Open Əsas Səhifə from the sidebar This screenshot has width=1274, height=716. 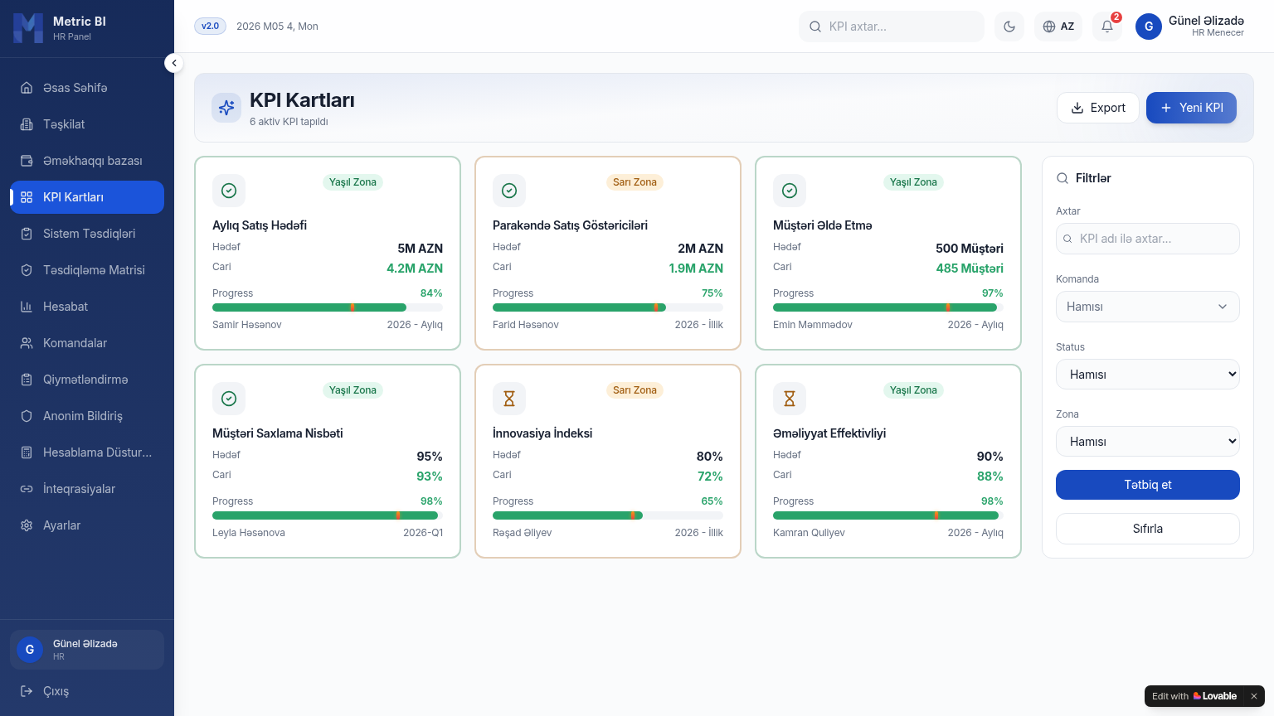pyautogui.click(x=87, y=88)
